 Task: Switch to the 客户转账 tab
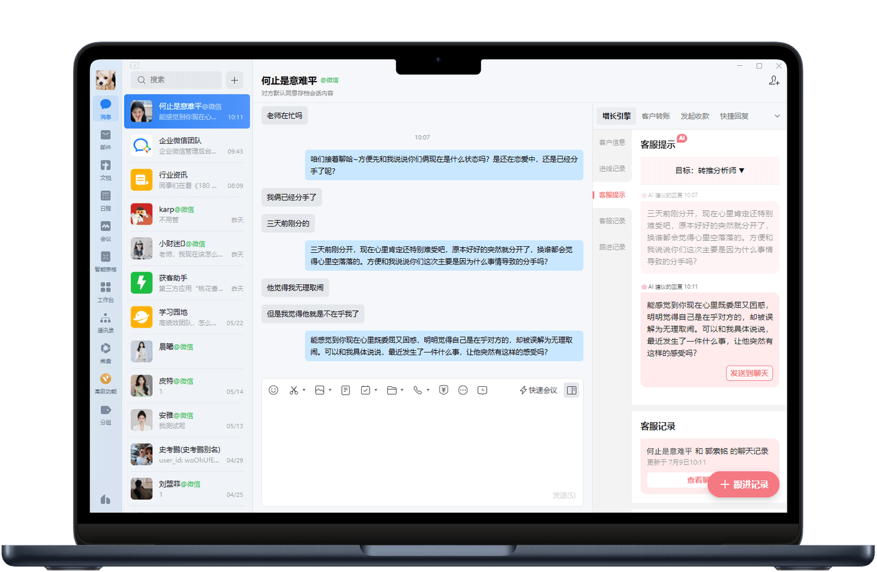pos(656,116)
